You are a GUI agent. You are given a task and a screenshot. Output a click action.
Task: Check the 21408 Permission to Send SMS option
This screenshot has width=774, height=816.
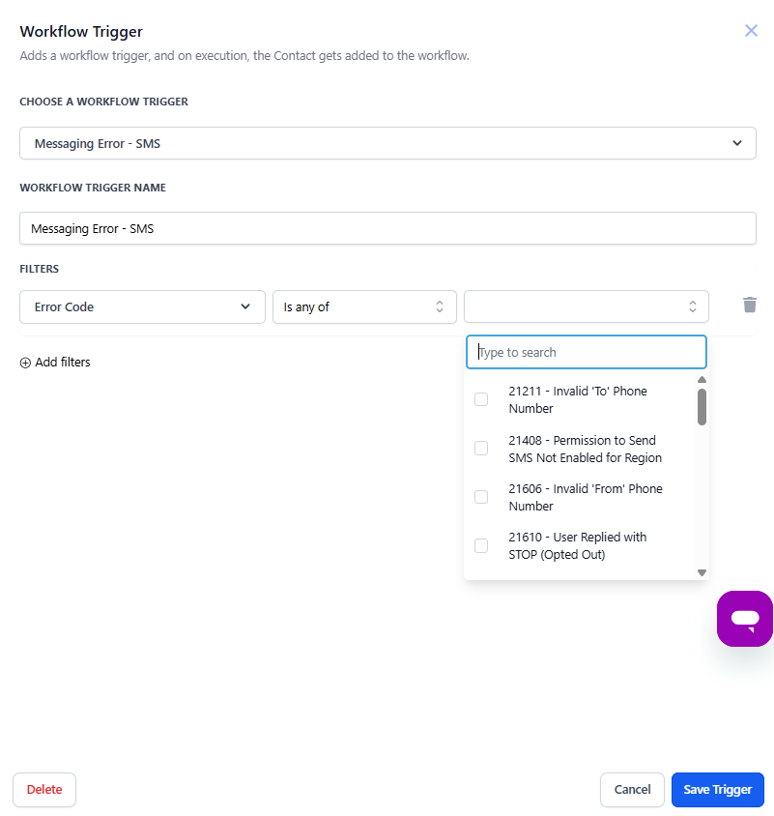click(480, 448)
